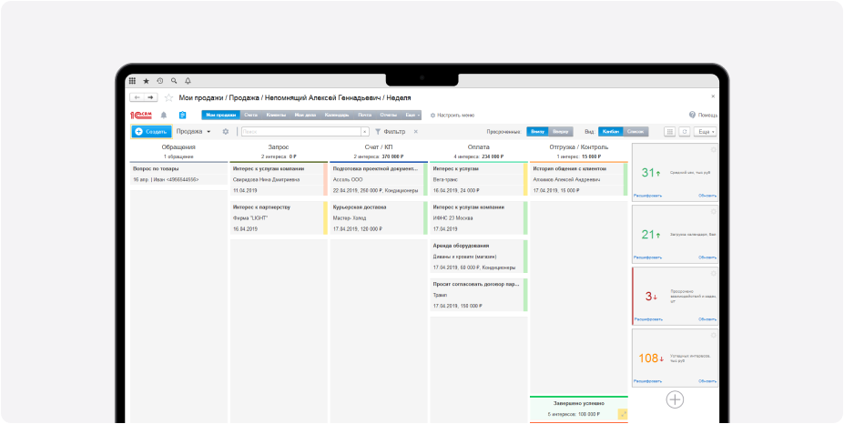Click the search magnifier icon
844x424 pixels.
coord(174,81)
